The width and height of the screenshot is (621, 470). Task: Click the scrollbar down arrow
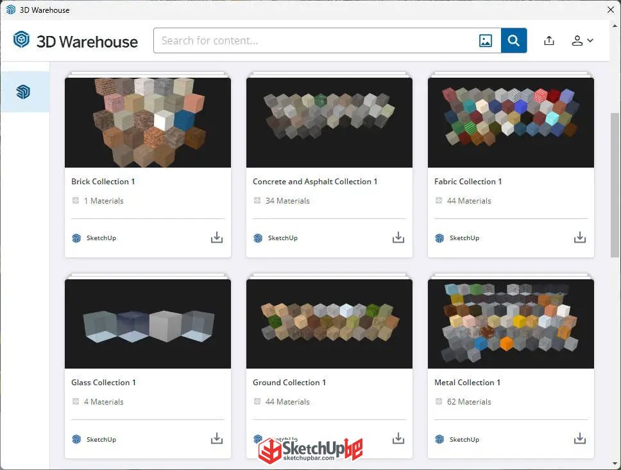click(x=615, y=464)
